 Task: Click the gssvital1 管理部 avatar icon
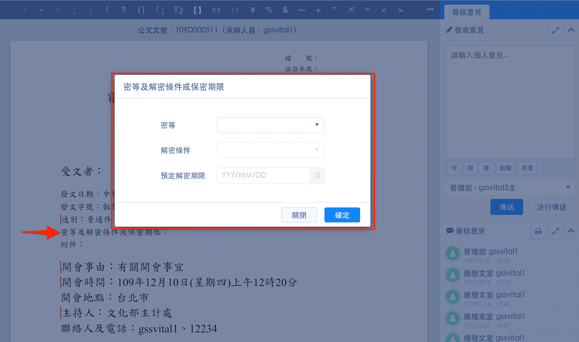[453, 254]
